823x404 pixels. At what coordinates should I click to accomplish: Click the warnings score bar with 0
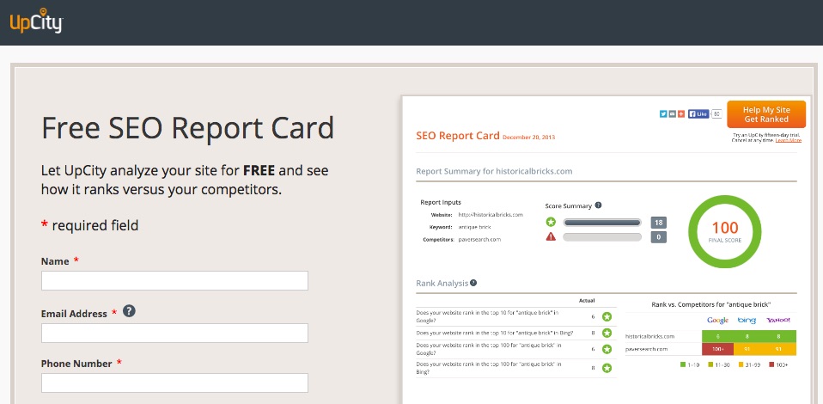(x=602, y=237)
